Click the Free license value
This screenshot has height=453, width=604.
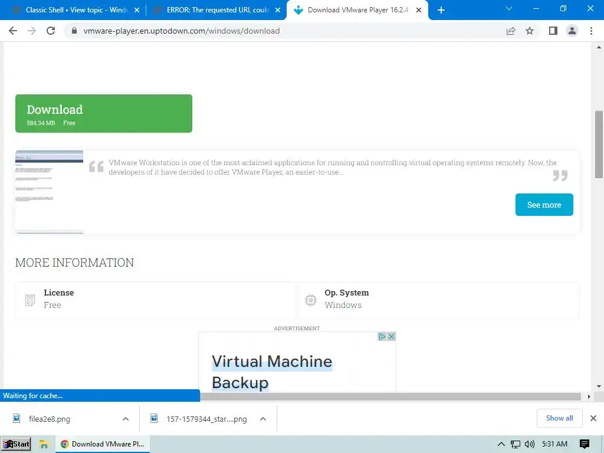tap(52, 305)
